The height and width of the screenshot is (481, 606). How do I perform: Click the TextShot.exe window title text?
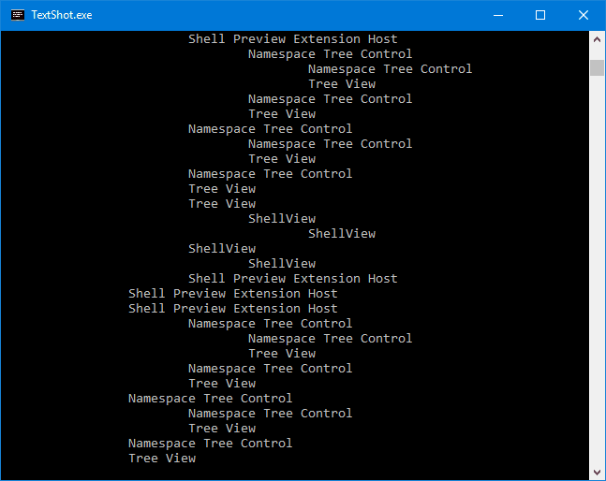(62, 15)
